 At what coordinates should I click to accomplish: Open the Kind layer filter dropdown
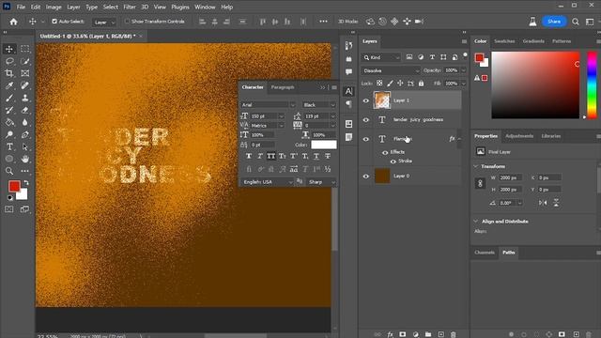pos(381,57)
